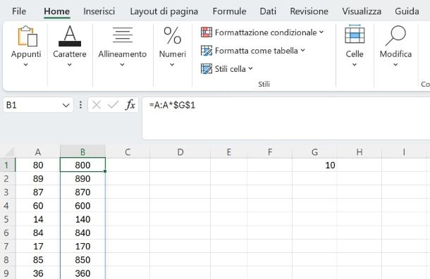Click the Stili cella icon
Image resolution: width=430 pixels, height=279 pixels.
click(x=207, y=69)
